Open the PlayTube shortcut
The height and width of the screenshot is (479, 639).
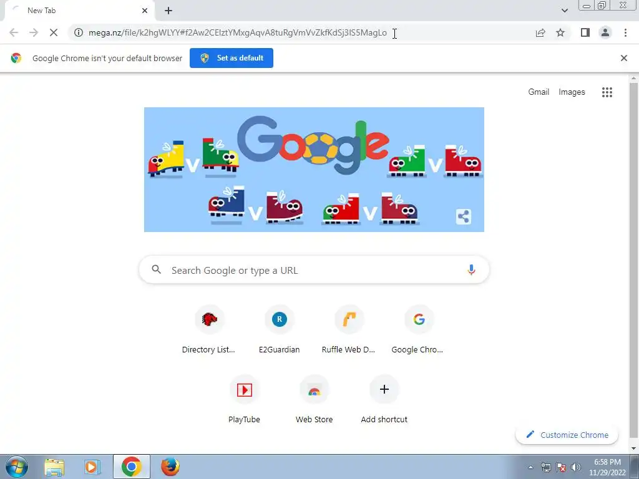pos(244,400)
